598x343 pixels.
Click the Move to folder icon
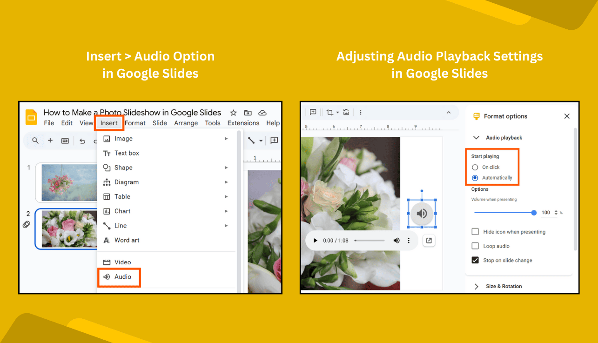[248, 113]
